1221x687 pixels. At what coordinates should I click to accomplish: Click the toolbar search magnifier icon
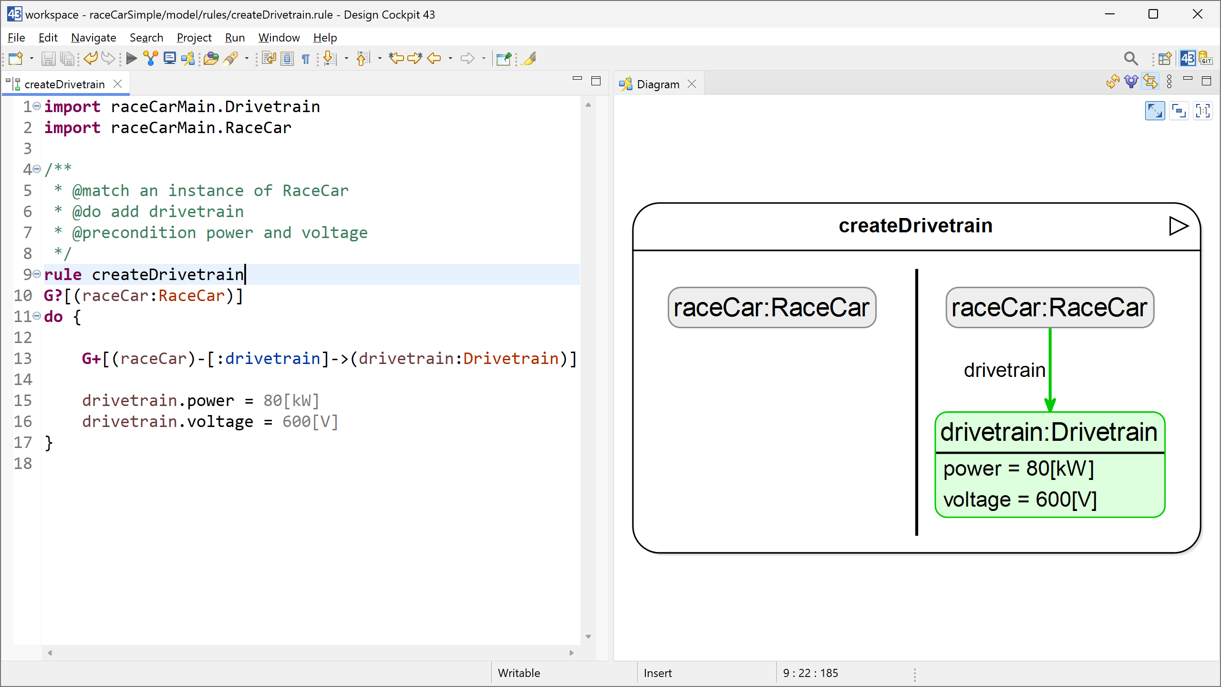[x=1130, y=58]
